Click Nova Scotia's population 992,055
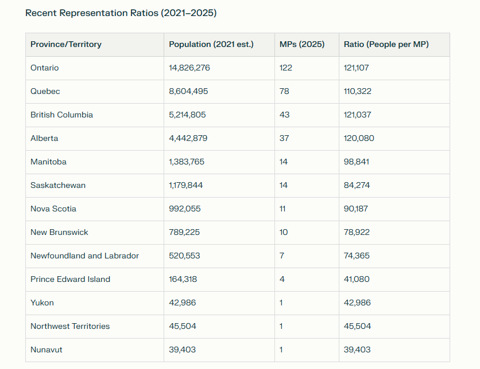Image resolution: width=480 pixels, height=369 pixels. click(184, 209)
